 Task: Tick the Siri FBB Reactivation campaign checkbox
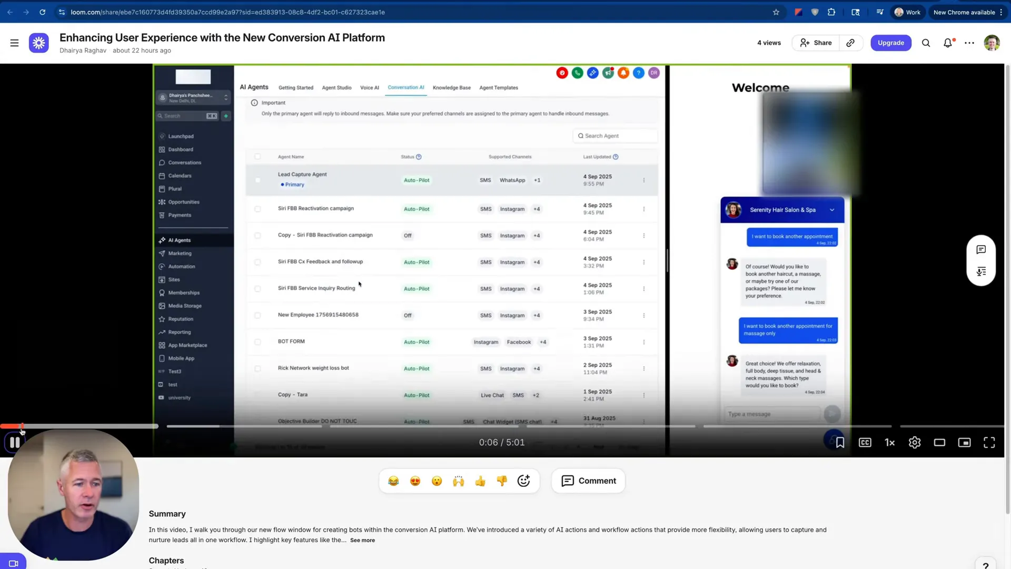(x=257, y=209)
